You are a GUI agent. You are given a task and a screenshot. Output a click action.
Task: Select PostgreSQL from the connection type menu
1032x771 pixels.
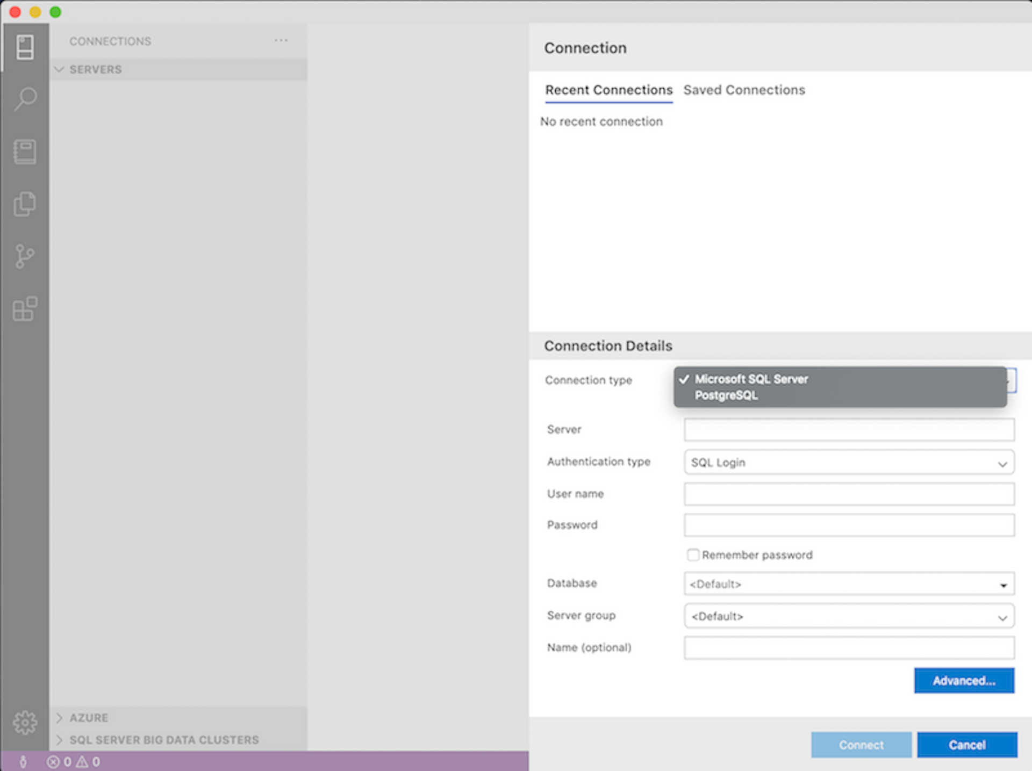click(727, 395)
